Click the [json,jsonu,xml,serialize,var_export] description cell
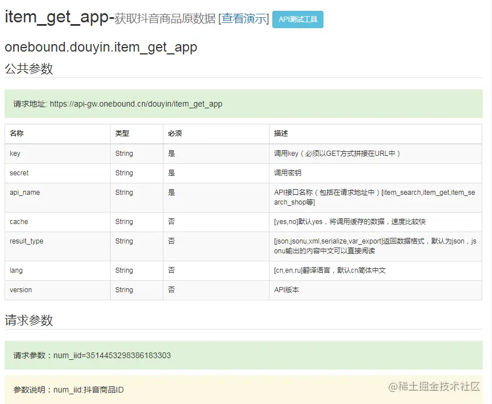This screenshot has width=492, height=404. (x=375, y=246)
